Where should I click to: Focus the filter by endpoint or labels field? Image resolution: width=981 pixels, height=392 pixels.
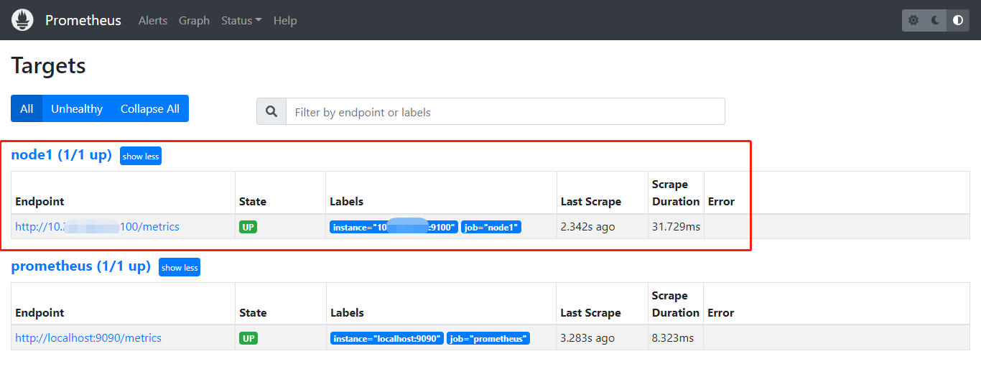tap(505, 112)
